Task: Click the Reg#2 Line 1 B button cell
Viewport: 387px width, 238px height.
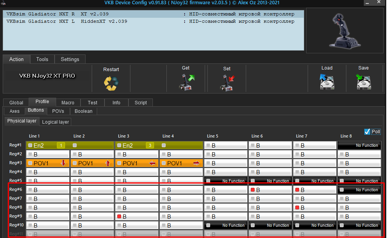Action: point(48,154)
